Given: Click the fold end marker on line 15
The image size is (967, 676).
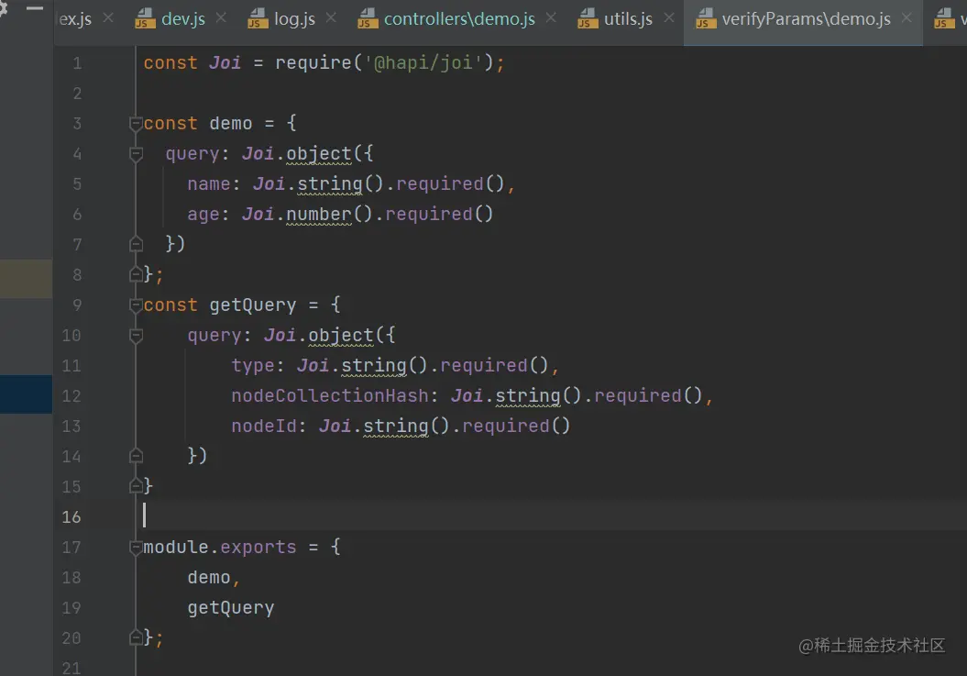Looking at the screenshot, I should click(137, 486).
